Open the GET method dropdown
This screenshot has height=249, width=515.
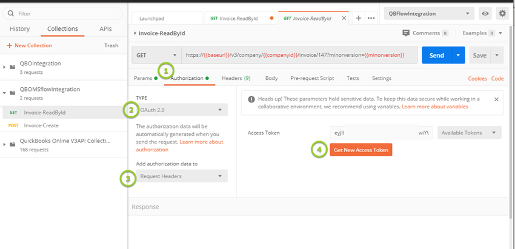(154, 55)
